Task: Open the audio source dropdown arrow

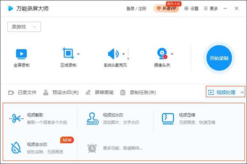Action: (x=123, y=54)
